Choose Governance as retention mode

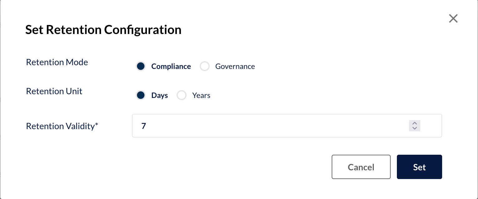pyautogui.click(x=205, y=66)
